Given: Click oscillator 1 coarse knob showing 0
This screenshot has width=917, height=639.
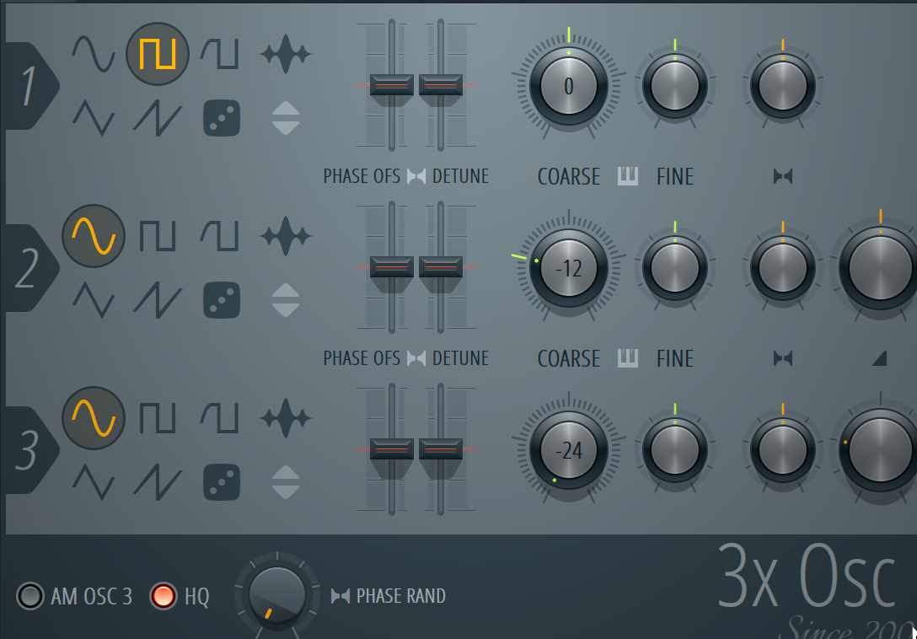Looking at the screenshot, I should [x=569, y=86].
